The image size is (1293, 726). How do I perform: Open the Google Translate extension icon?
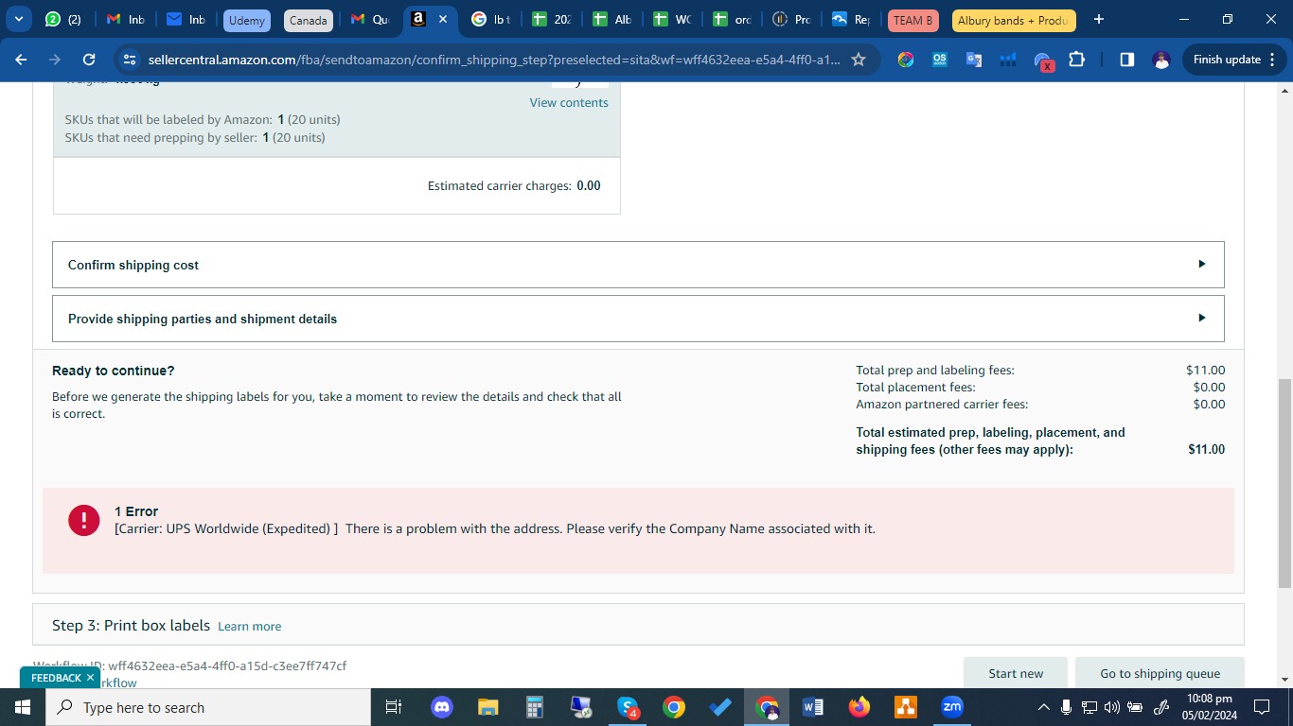(974, 60)
